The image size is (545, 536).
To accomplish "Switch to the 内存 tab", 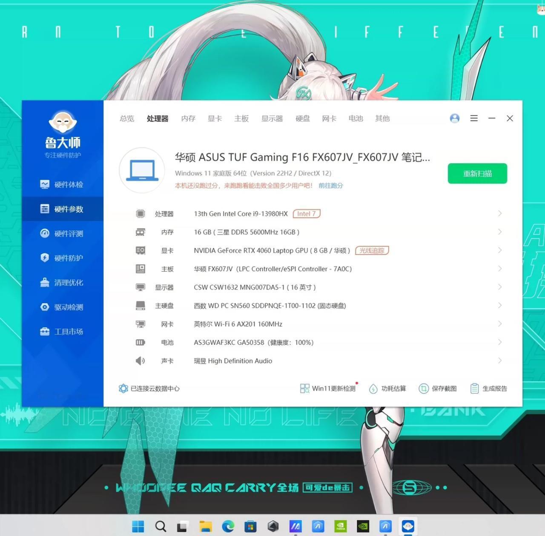I will click(188, 118).
